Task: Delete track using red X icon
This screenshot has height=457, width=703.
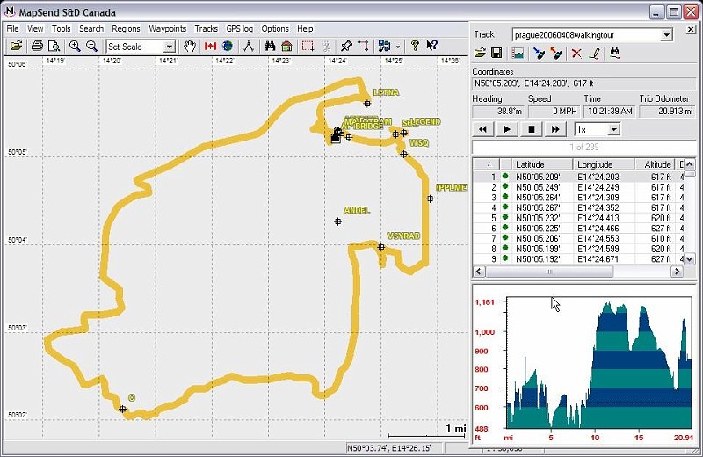Action: (x=576, y=54)
